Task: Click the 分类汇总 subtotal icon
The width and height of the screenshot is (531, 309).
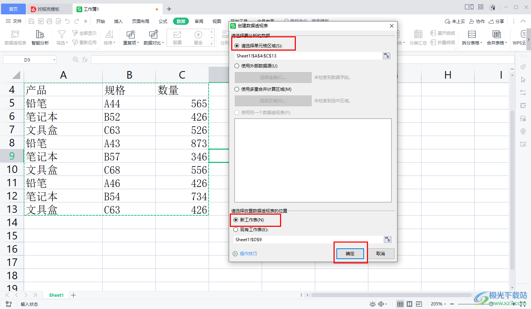Action: (x=418, y=38)
